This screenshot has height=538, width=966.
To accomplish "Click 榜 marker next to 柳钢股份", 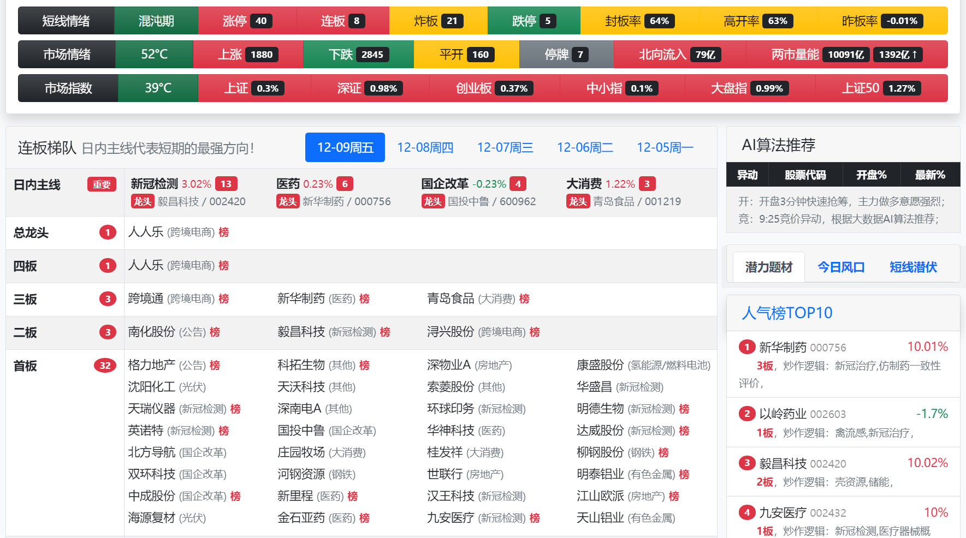I will point(663,453).
